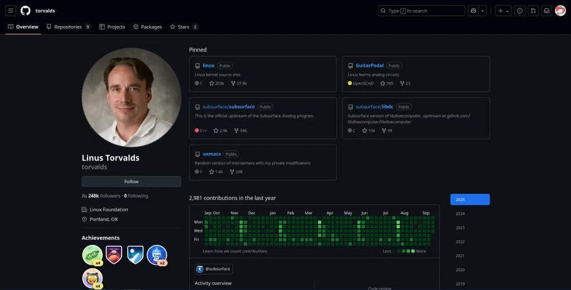Screen dimensions: 571x290
Task: Open the Starstruck cat badge
Action: point(93,278)
